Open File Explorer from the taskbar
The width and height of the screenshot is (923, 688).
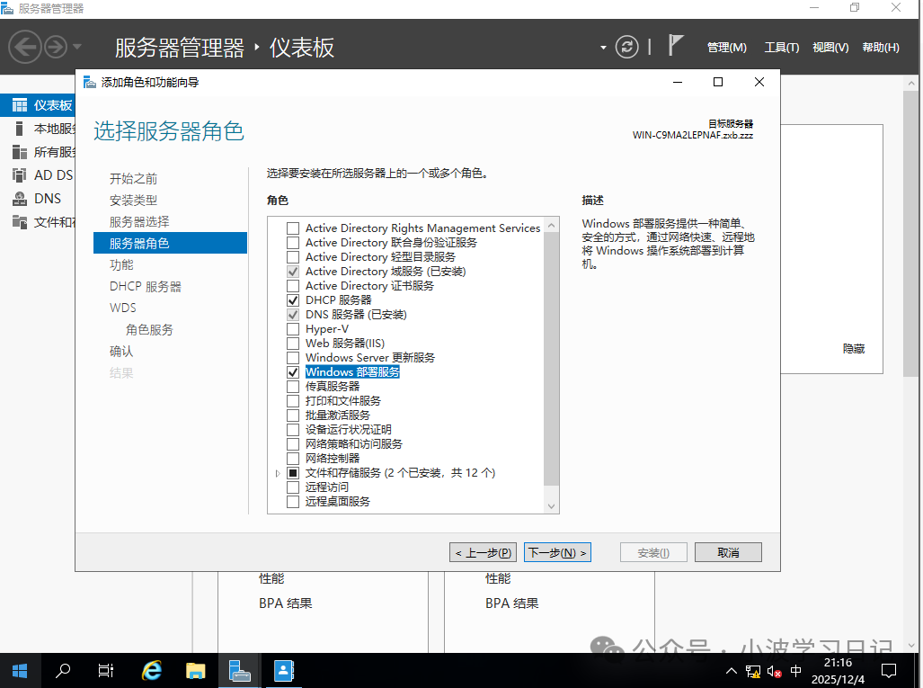[195, 670]
